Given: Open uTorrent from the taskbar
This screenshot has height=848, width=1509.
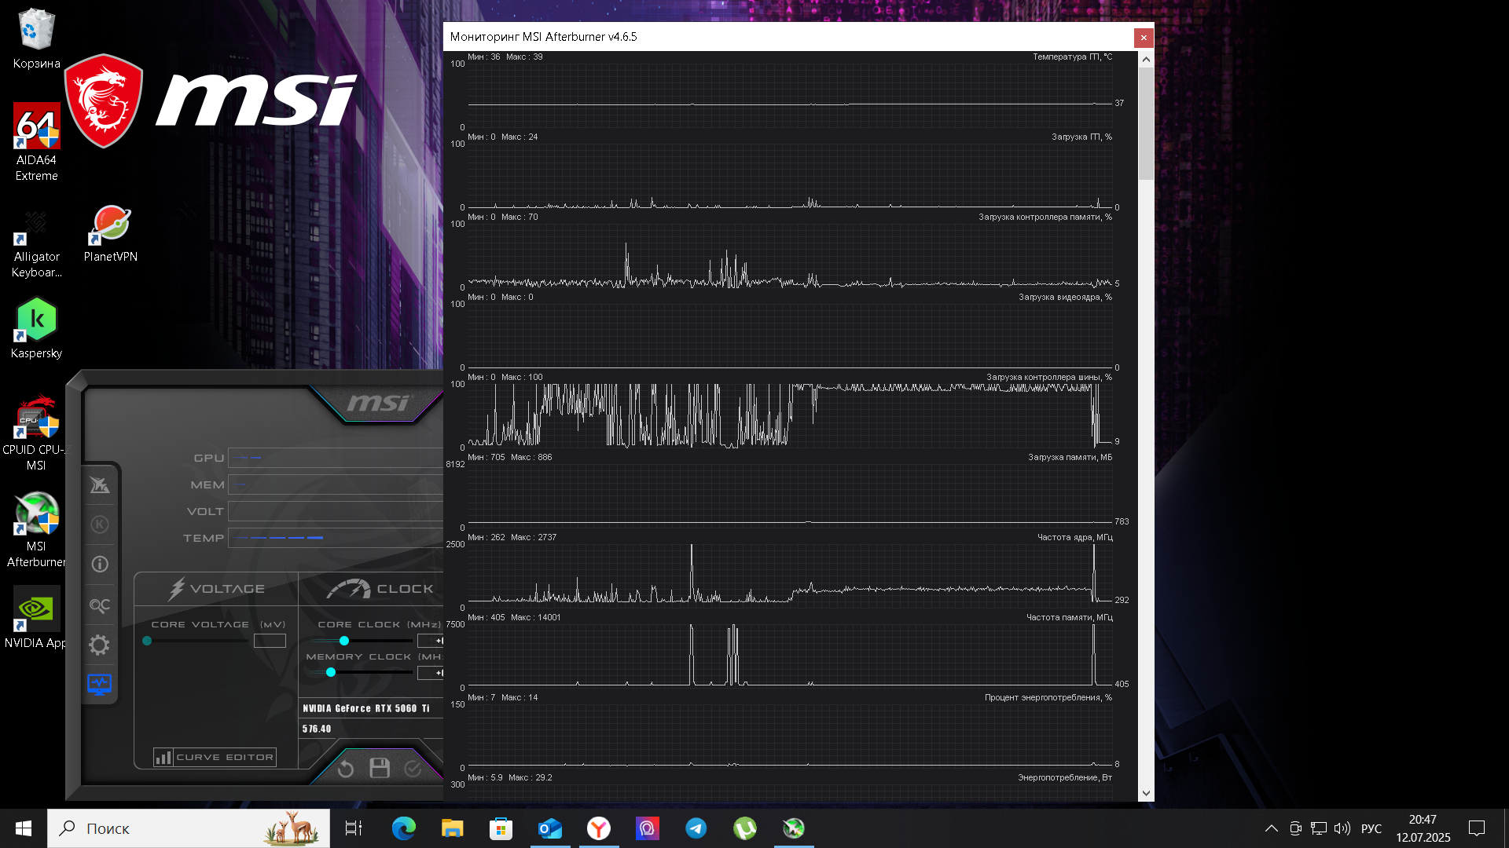Looking at the screenshot, I should pyautogui.click(x=745, y=828).
